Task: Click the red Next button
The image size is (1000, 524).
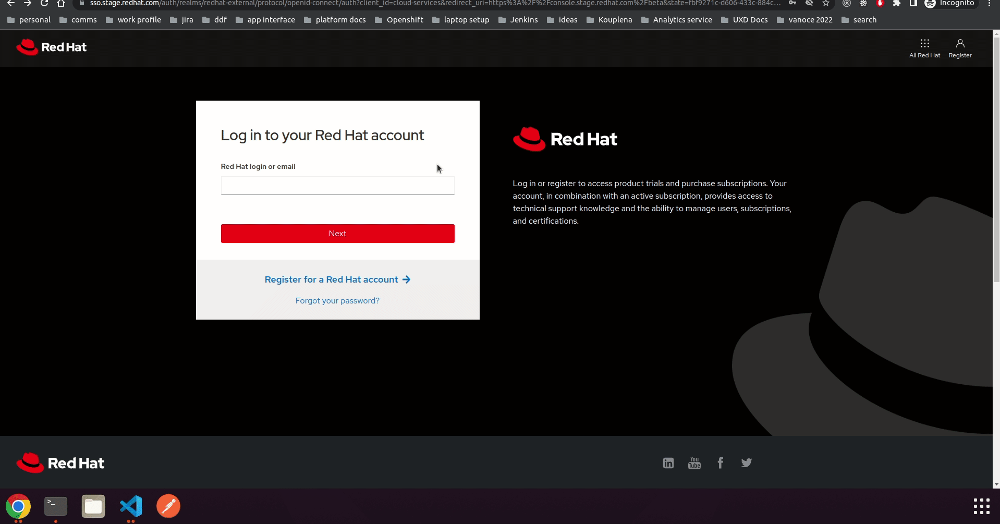Action: pyautogui.click(x=337, y=234)
